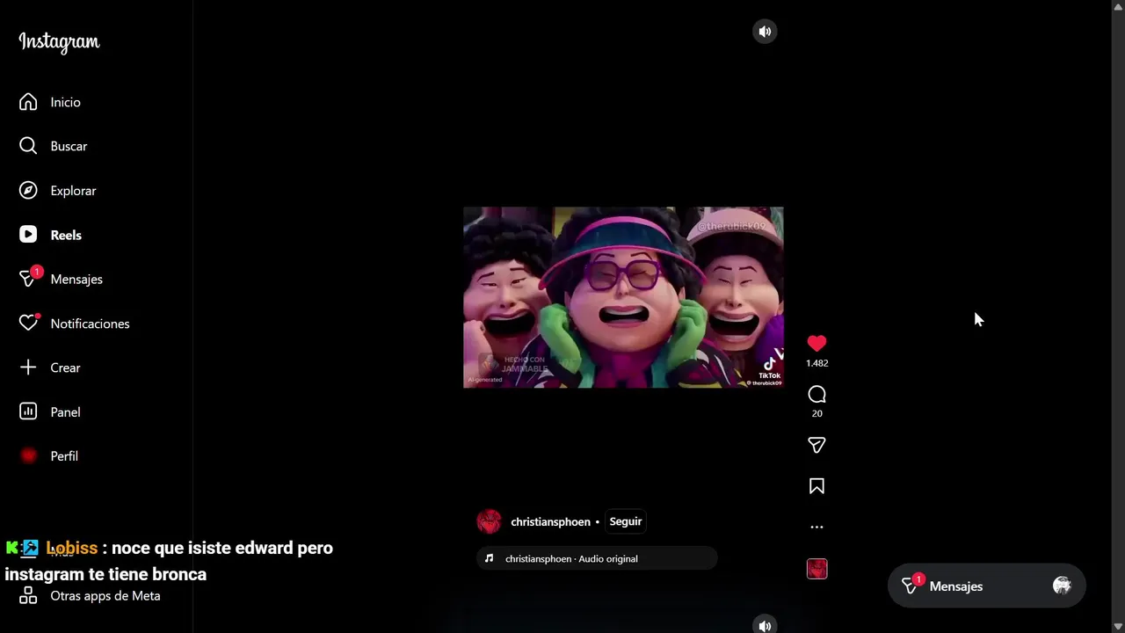Select Buscar label in sidebar
Screen dimensions: 1125x633
tap(69, 147)
